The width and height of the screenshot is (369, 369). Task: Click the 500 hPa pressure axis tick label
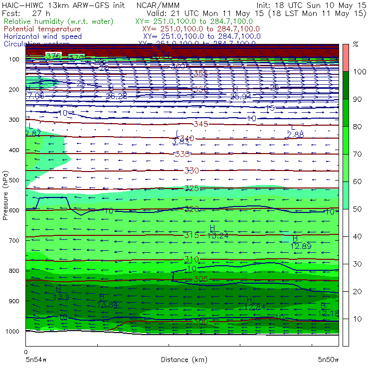click(14, 181)
